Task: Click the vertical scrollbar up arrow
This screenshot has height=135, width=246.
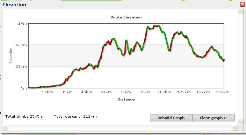Action: [x=240, y=12]
